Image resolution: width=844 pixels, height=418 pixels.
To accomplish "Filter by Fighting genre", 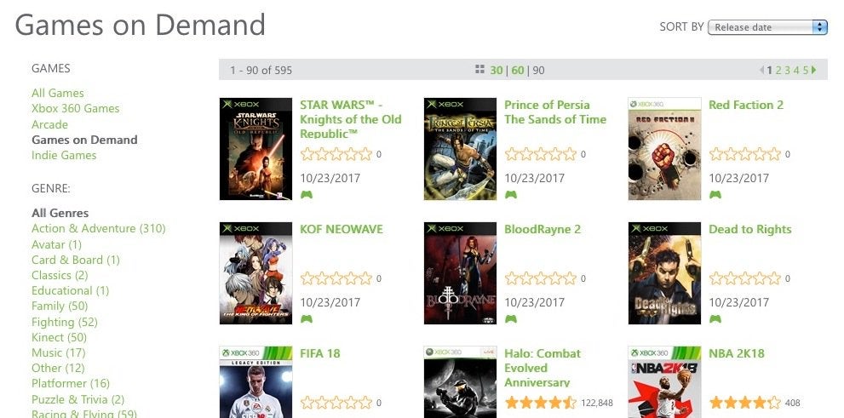I will pyautogui.click(x=65, y=322).
